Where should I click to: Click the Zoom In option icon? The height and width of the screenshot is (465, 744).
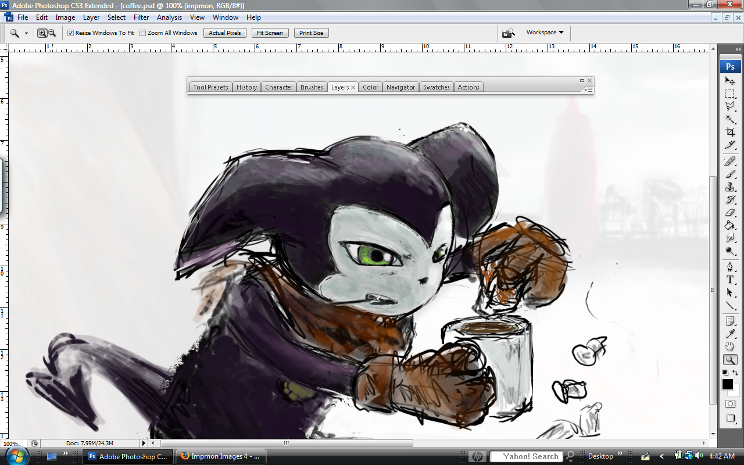tap(42, 33)
